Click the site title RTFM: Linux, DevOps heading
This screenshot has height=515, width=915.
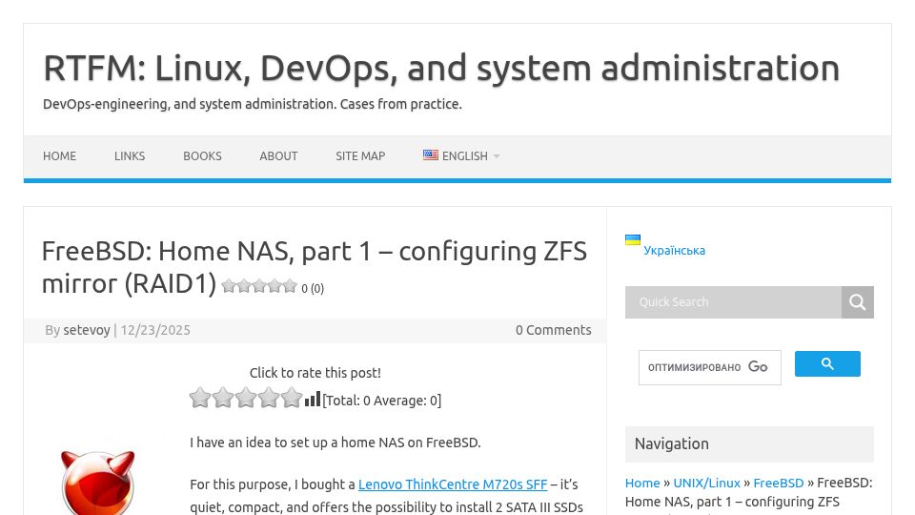click(x=441, y=69)
